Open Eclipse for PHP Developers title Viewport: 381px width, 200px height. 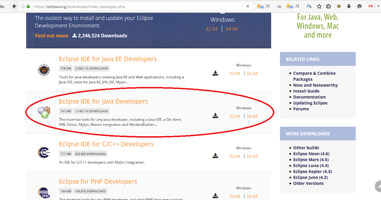(98, 182)
